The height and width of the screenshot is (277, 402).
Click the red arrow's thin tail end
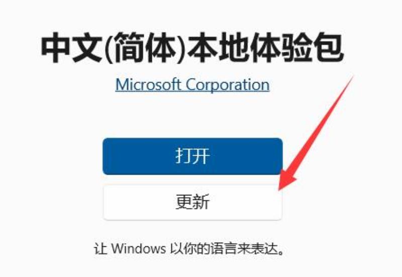coord(353,76)
